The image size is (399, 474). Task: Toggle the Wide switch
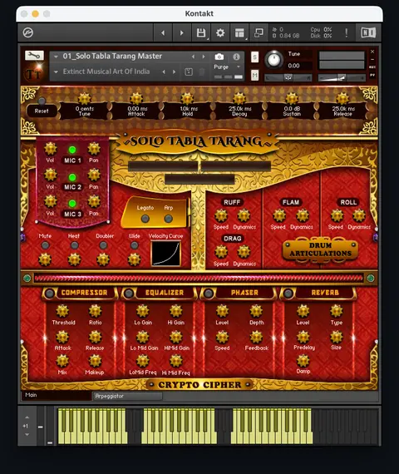[134, 245]
